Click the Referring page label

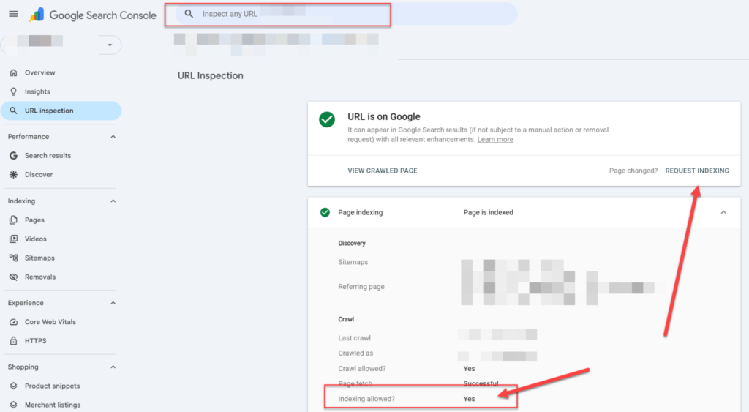(x=361, y=287)
